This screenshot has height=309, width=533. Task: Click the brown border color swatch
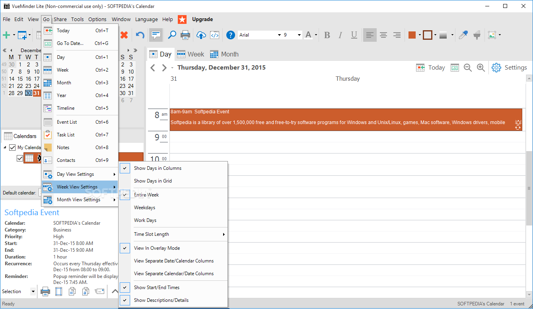click(428, 35)
